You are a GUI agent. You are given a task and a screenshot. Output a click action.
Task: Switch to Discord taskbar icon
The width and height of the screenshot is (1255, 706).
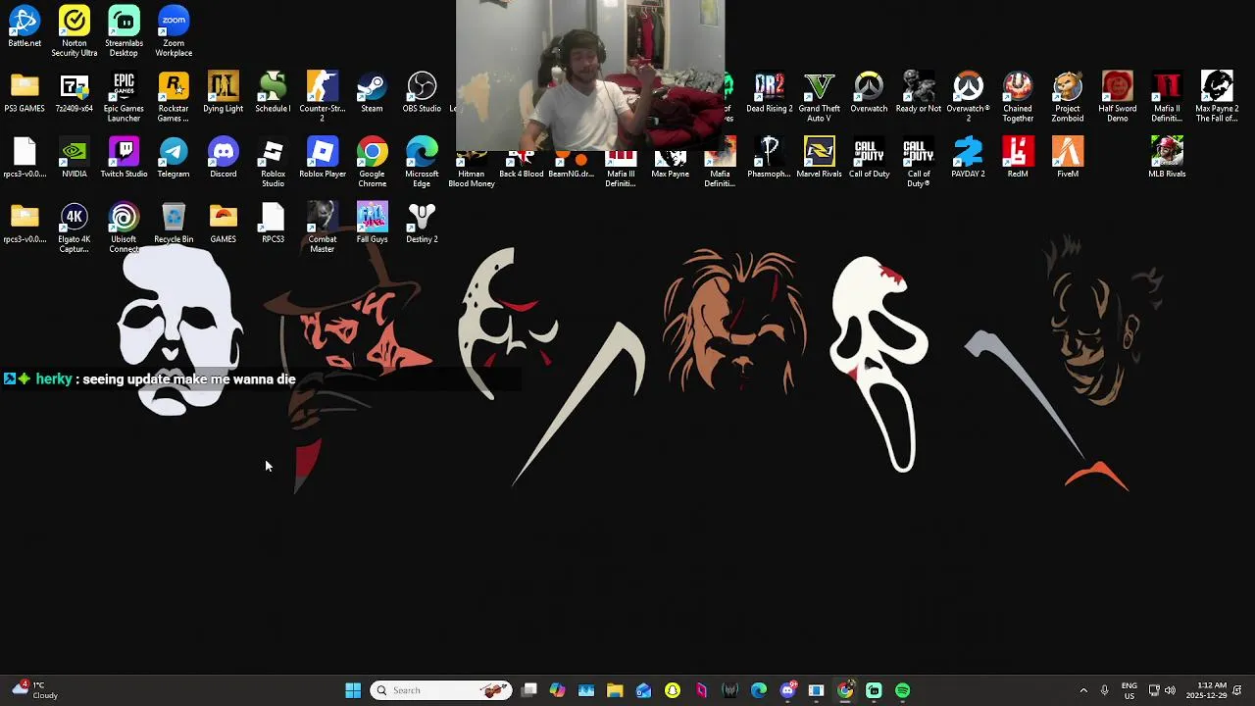pos(787,690)
